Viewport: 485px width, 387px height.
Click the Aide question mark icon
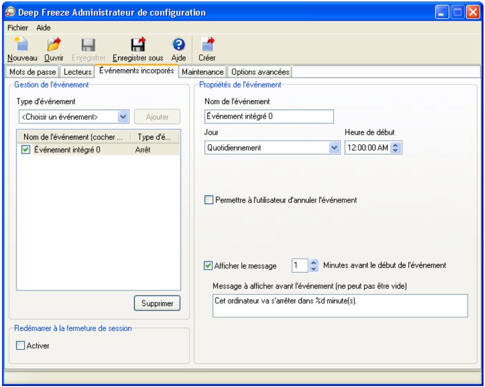[179, 45]
